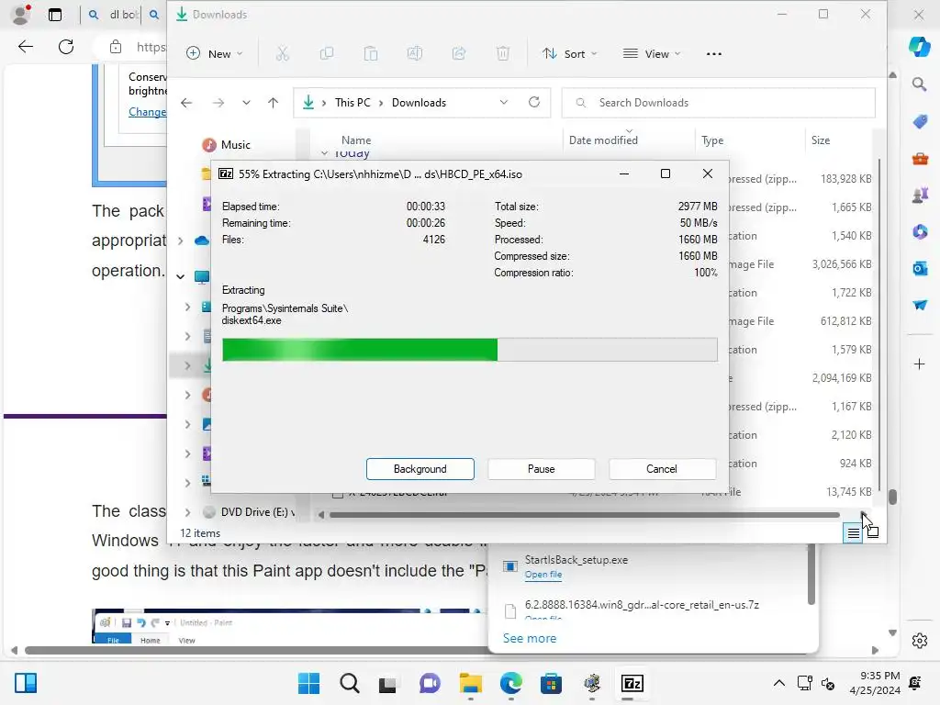Sort by the Size column header
The image size is (940, 705).
point(821,140)
